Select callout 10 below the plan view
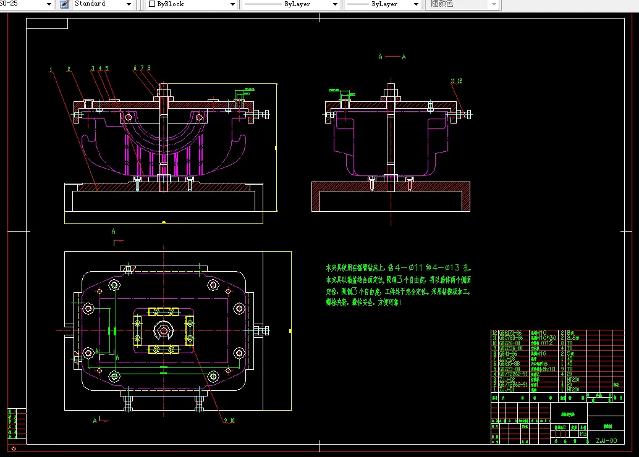 [x=232, y=420]
